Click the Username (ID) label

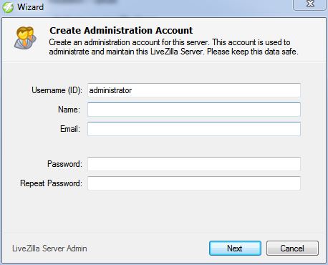point(57,90)
